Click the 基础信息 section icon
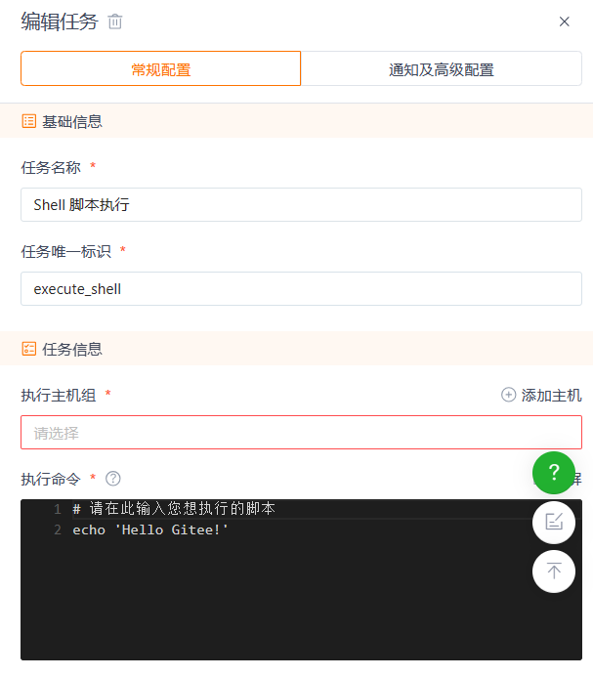 (x=29, y=121)
